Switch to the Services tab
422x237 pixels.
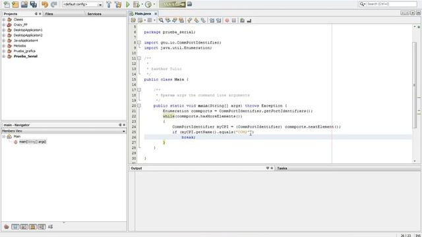click(x=94, y=14)
